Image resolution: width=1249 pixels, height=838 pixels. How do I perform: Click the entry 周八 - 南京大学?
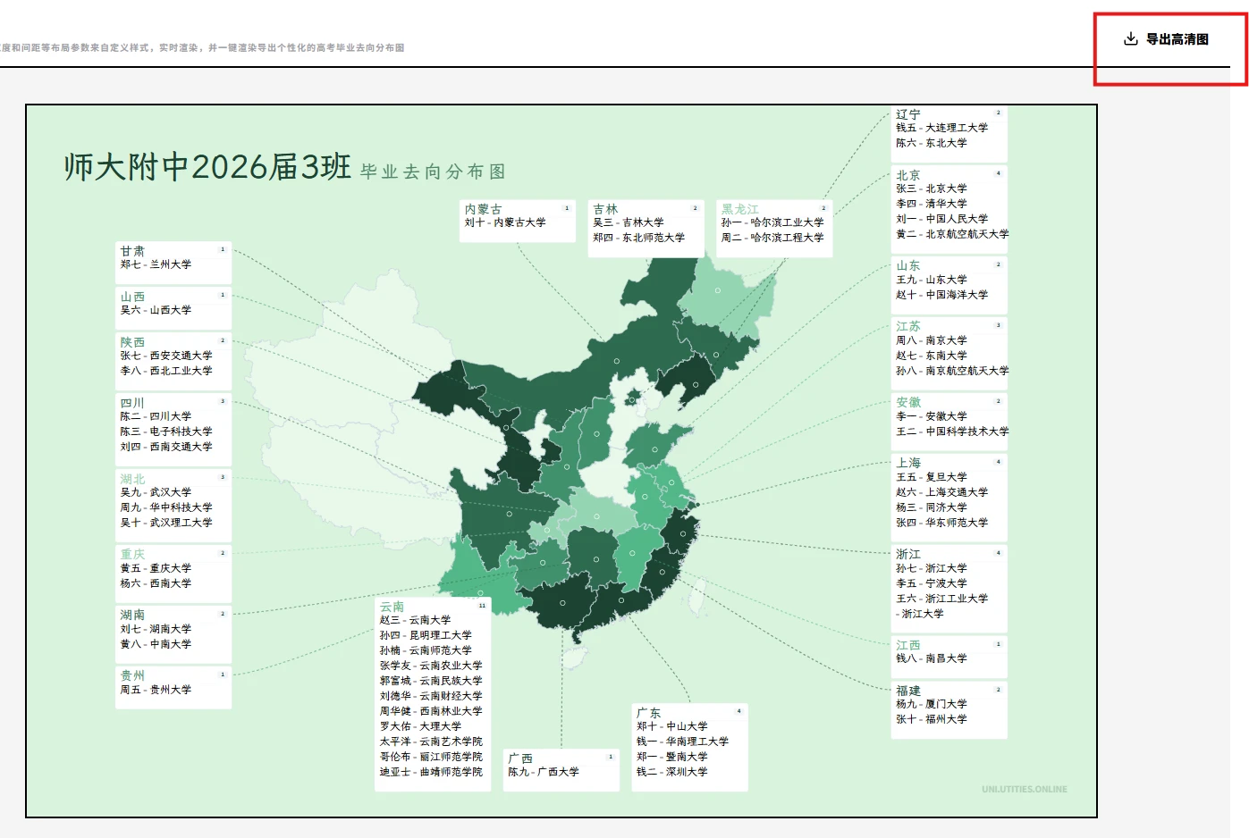(x=932, y=340)
